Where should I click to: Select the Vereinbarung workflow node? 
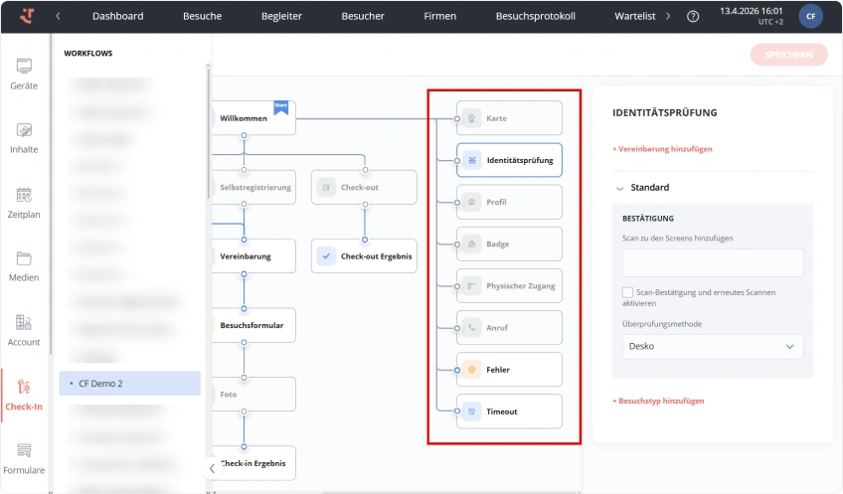coord(253,256)
